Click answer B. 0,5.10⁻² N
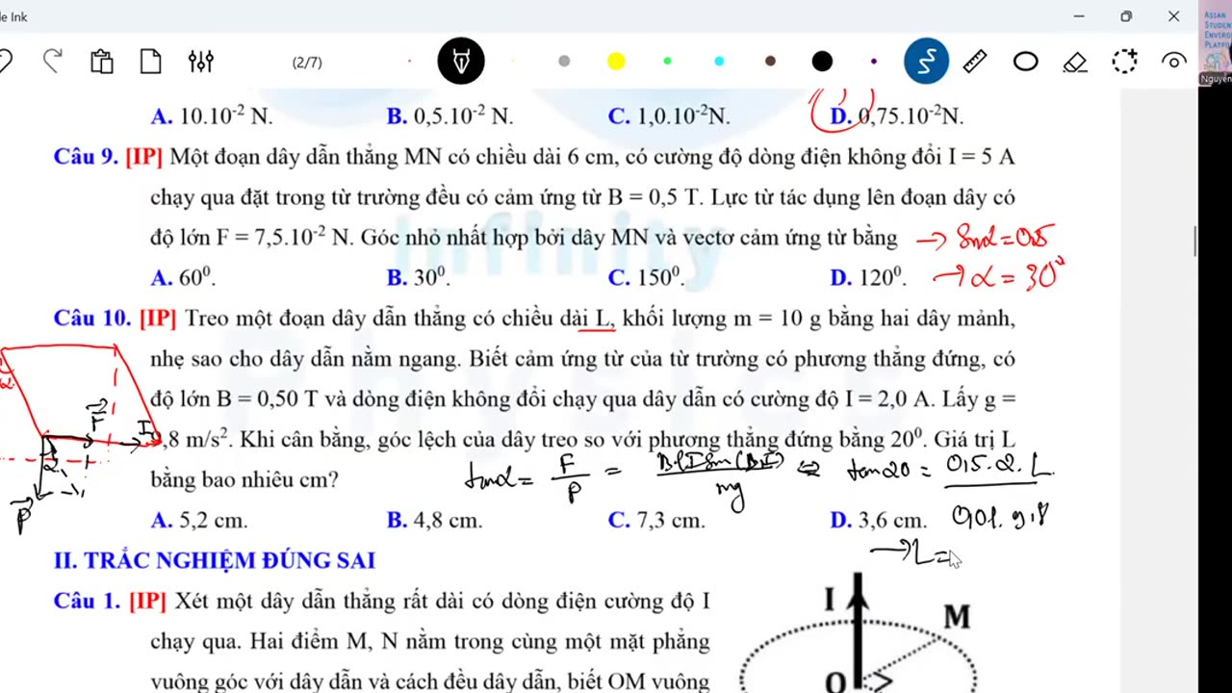This screenshot has height=693, width=1232. click(x=449, y=115)
